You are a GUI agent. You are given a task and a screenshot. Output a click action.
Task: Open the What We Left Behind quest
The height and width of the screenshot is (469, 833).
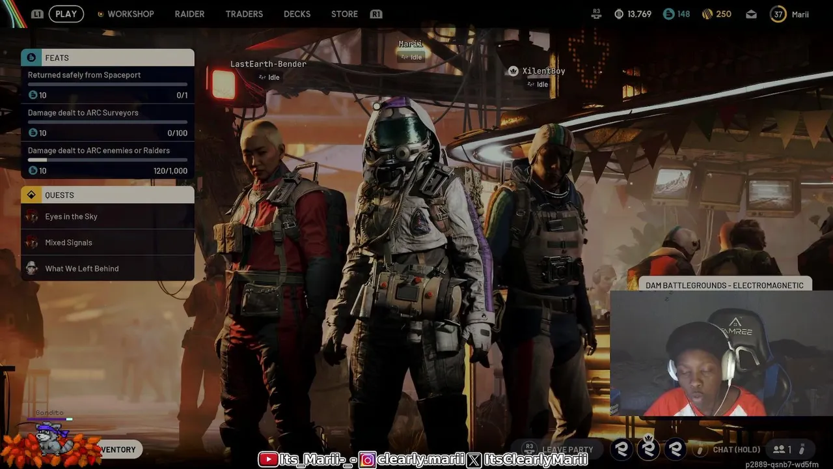[x=107, y=268]
